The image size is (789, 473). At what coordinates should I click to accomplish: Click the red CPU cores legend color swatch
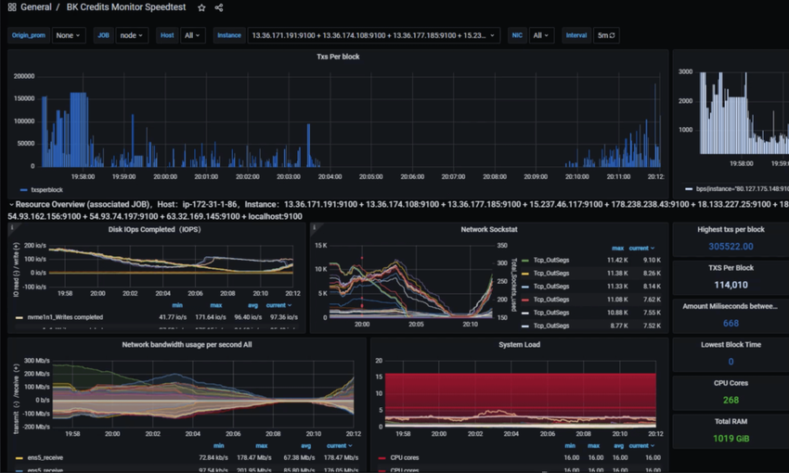click(x=382, y=457)
